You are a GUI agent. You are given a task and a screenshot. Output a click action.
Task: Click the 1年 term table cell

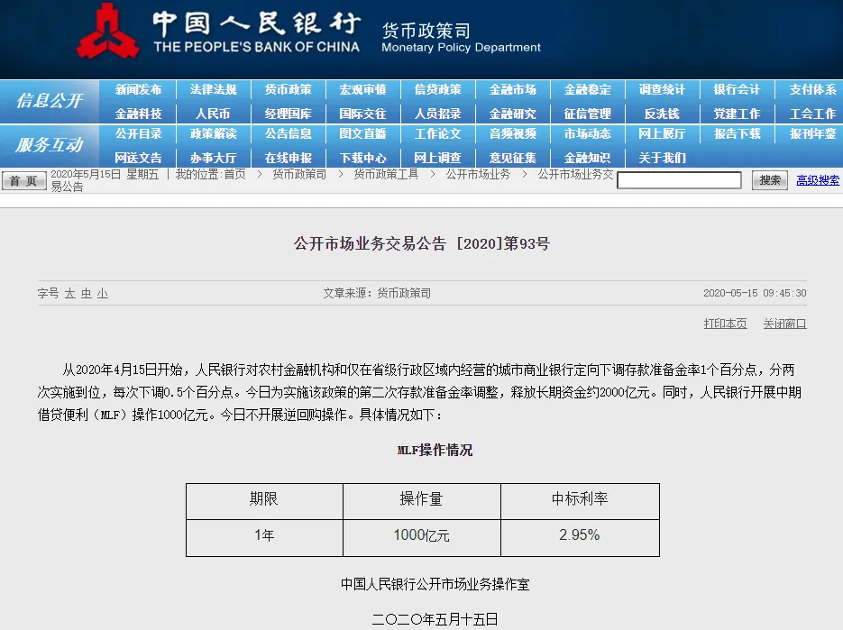(264, 537)
